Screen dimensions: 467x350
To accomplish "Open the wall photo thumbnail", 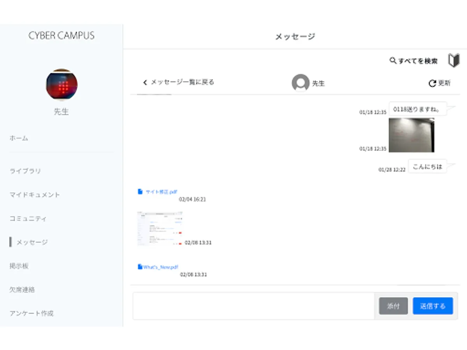I will [411, 135].
